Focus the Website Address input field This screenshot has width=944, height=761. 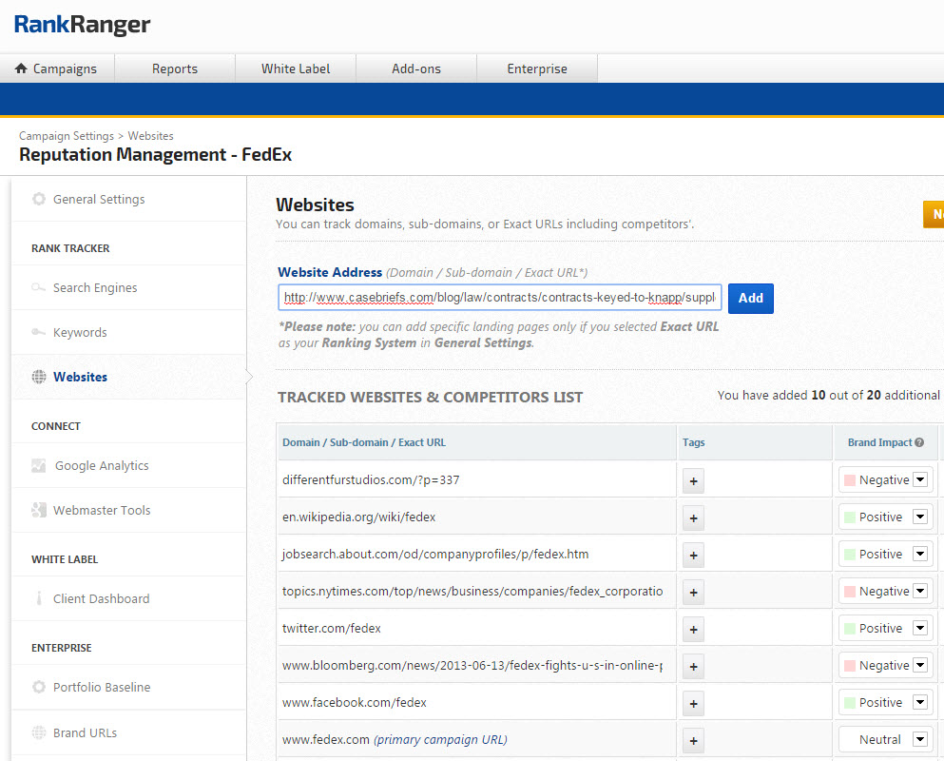(500, 298)
